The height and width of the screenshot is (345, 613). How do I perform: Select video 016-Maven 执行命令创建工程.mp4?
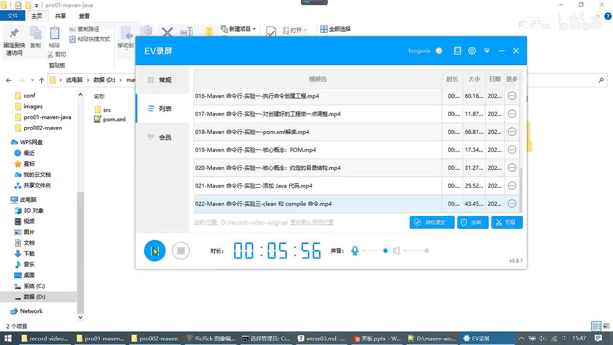click(x=318, y=96)
